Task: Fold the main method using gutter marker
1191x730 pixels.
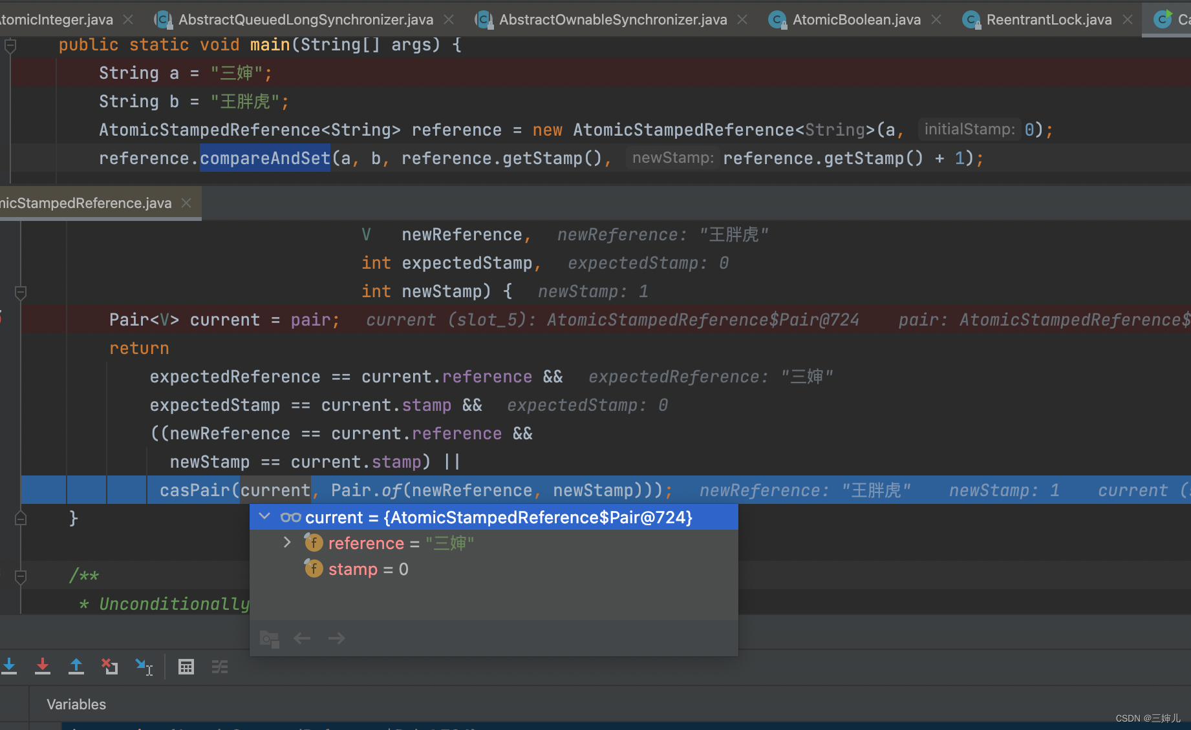Action: [x=10, y=45]
